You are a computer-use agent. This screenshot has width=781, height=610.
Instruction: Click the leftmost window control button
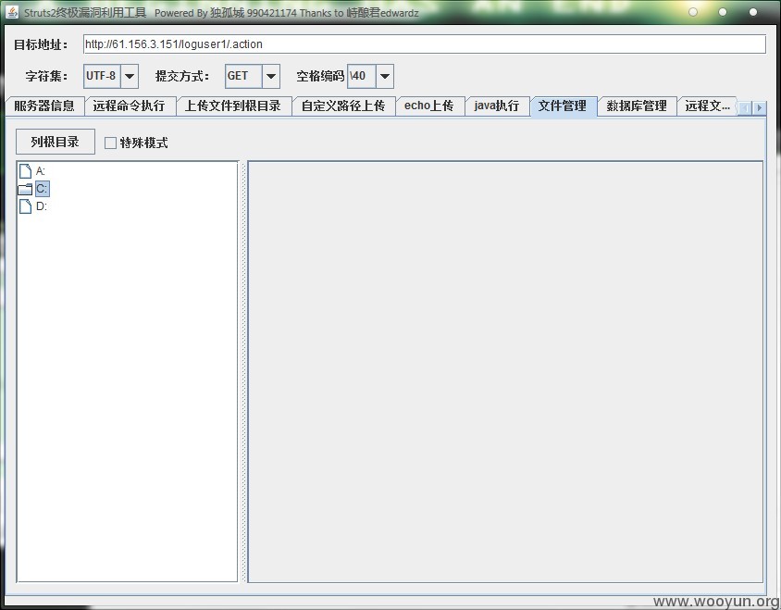pos(693,12)
